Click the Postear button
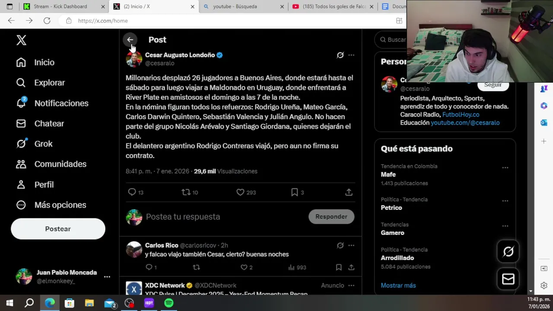The height and width of the screenshot is (311, 553). pyautogui.click(x=58, y=229)
